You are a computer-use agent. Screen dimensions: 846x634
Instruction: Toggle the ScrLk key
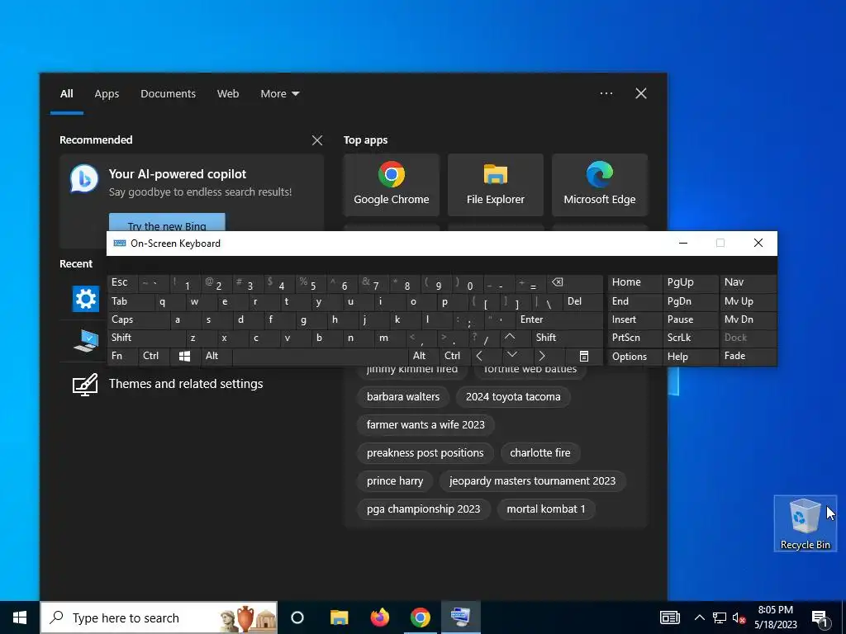click(690, 338)
